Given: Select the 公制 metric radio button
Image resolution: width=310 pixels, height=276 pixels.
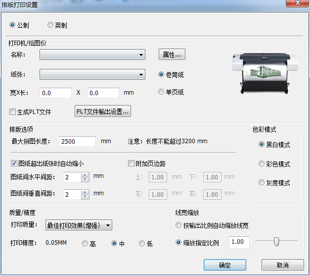Looking at the screenshot, I should [x=12, y=25].
